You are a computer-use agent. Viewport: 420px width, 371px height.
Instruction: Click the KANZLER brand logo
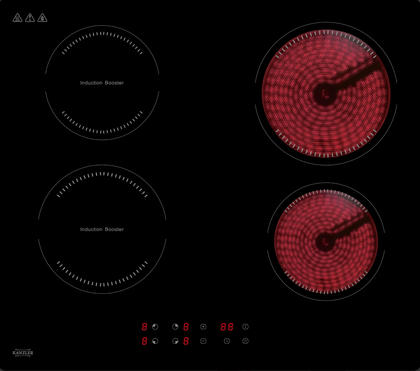click(x=23, y=353)
